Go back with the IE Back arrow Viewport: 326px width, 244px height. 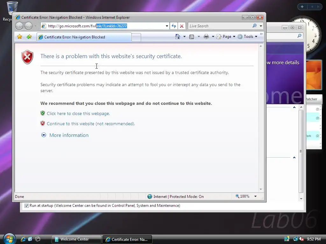click(x=19, y=26)
